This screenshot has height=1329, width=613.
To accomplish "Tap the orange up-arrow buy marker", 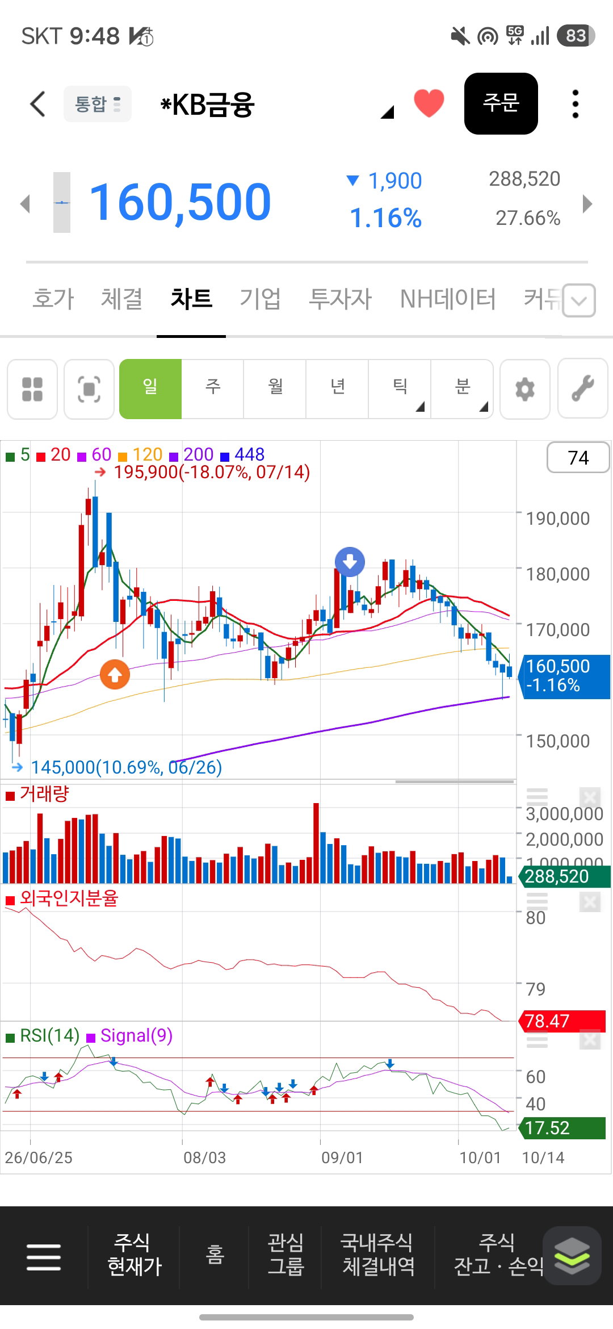I will click(x=115, y=675).
